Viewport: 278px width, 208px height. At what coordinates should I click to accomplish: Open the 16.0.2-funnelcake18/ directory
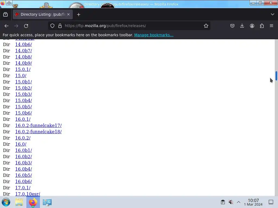pyautogui.click(x=38, y=132)
